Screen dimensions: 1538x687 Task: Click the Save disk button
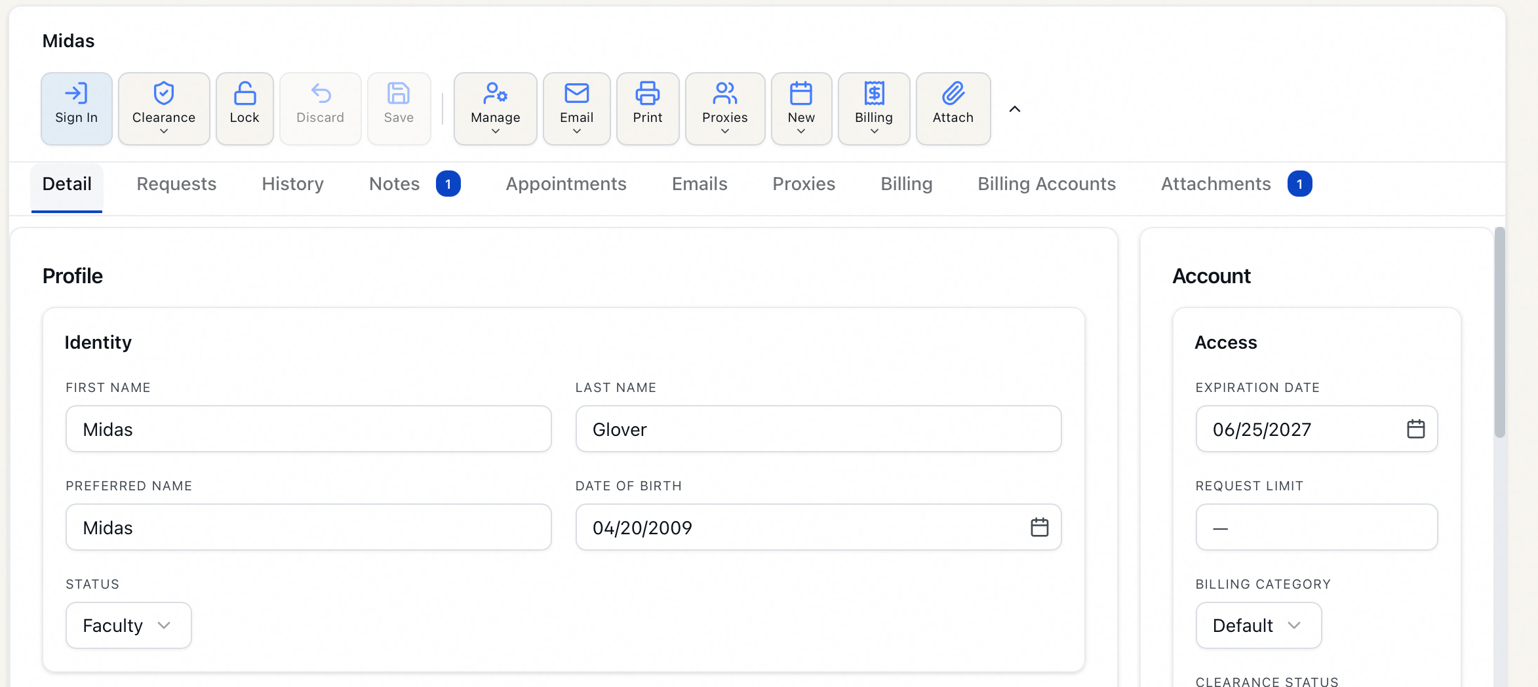(x=399, y=108)
